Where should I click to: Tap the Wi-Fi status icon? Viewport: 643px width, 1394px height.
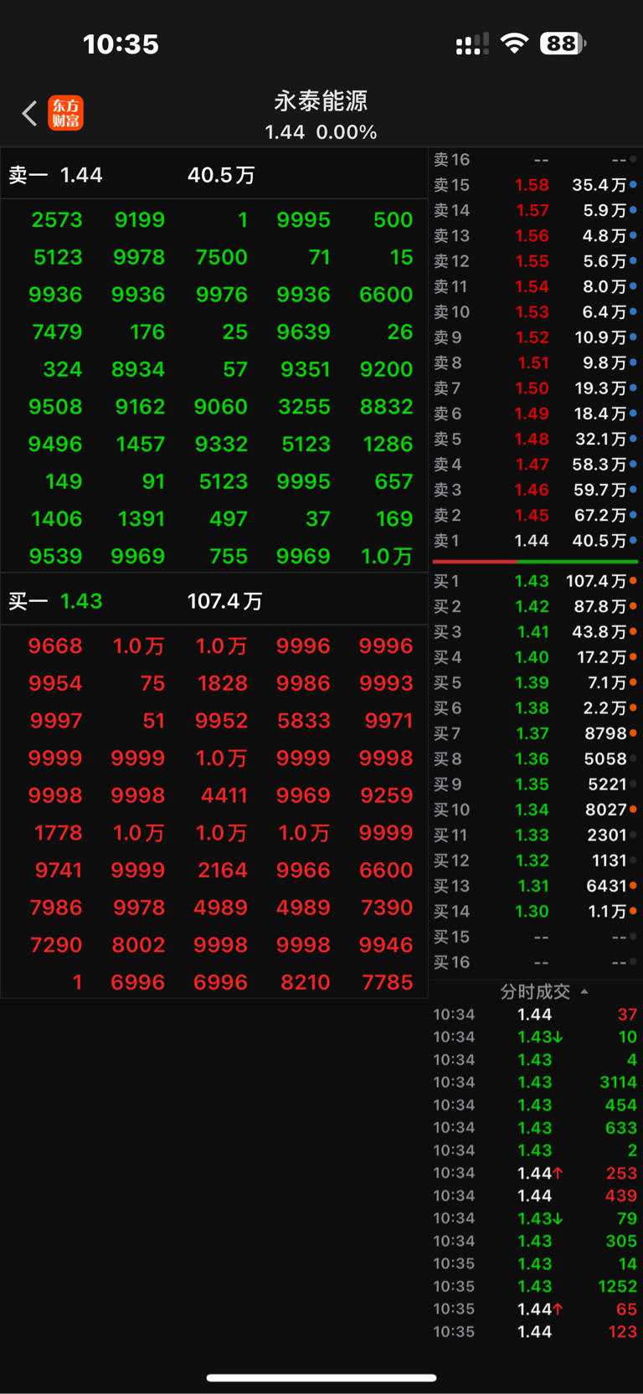[x=514, y=44]
